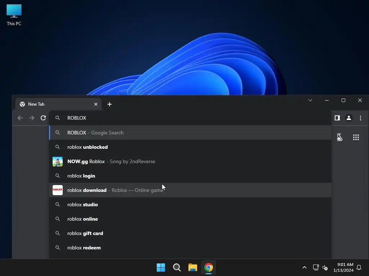Image resolution: width=369 pixels, height=276 pixels.
Task: Select the roblox redeem suggestion
Action: click(190, 248)
